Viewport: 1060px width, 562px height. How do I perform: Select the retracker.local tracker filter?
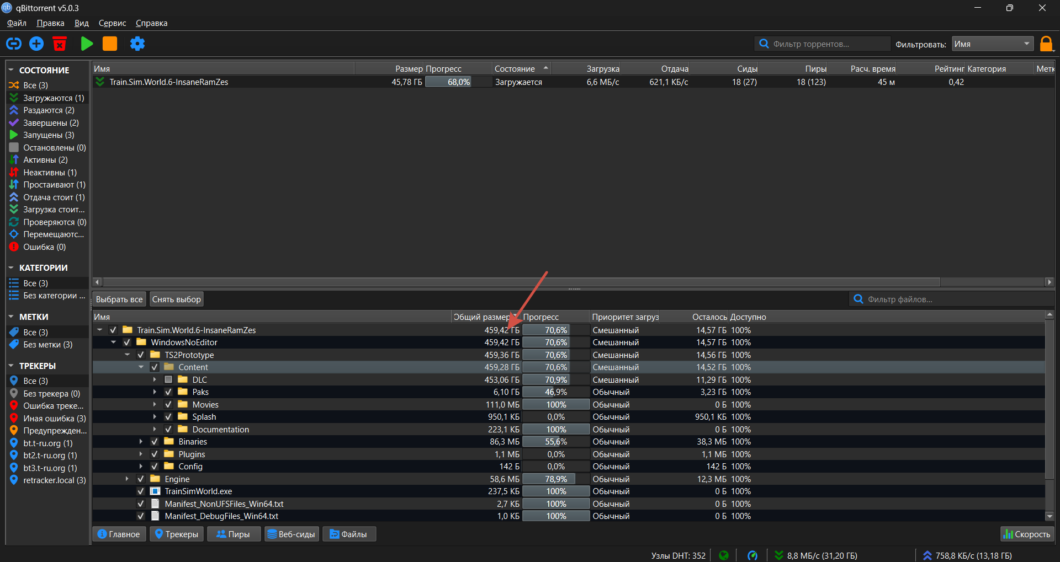click(47, 480)
